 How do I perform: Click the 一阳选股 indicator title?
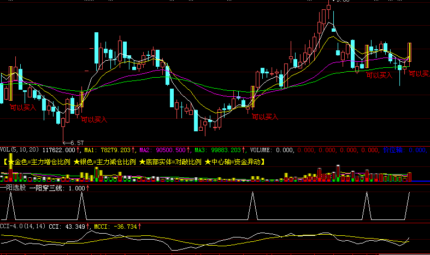13,188
